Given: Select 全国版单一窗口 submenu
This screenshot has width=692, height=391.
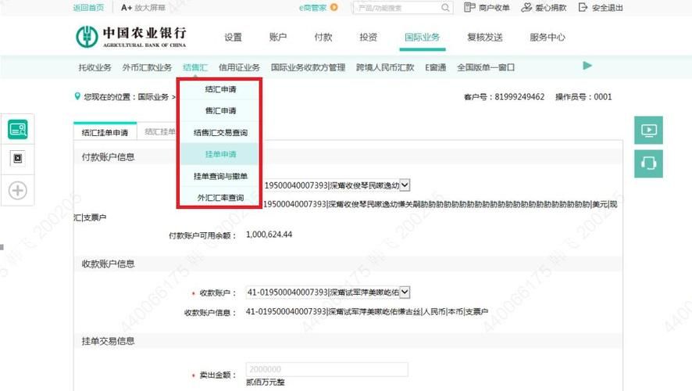Looking at the screenshot, I should point(486,67).
